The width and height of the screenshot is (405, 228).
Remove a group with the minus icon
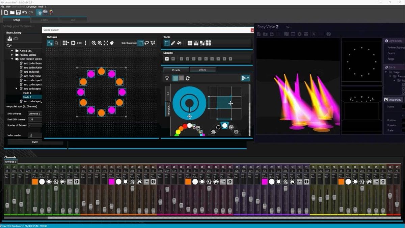tap(173, 59)
